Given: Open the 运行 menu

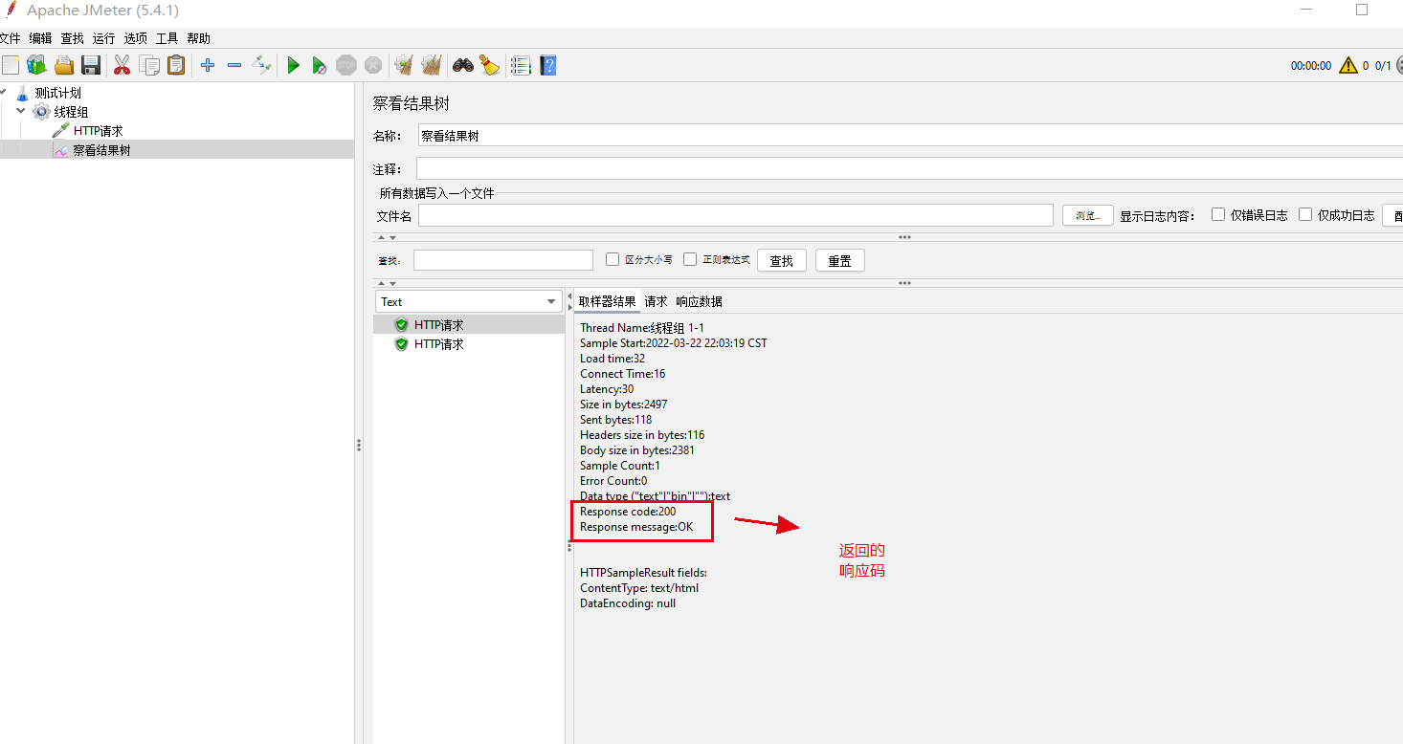Looking at the screenshot, I should [103, 38].
